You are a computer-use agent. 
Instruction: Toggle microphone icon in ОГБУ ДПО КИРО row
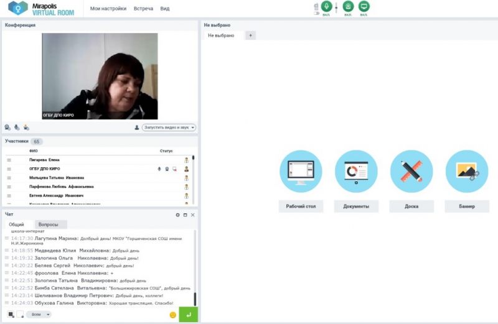[x=159, y=169]
